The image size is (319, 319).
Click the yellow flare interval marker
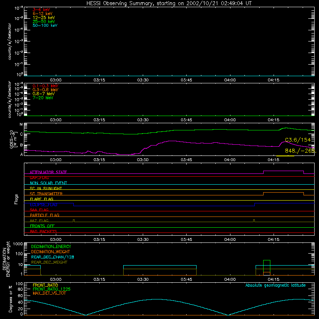pyautogui.click(x=285, y=156)
